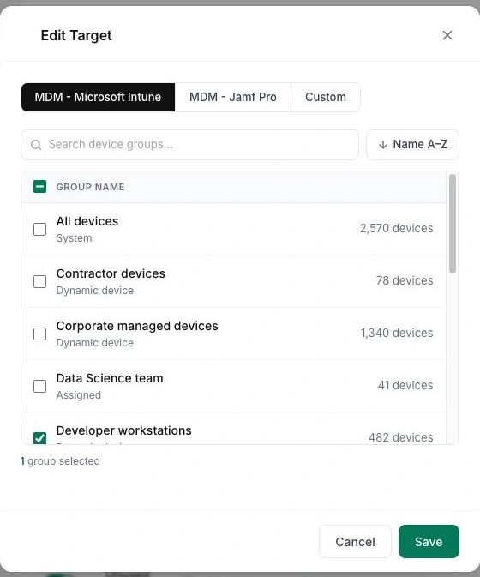
Task: Close the Edit Target dialog
Action: point(447,35)
